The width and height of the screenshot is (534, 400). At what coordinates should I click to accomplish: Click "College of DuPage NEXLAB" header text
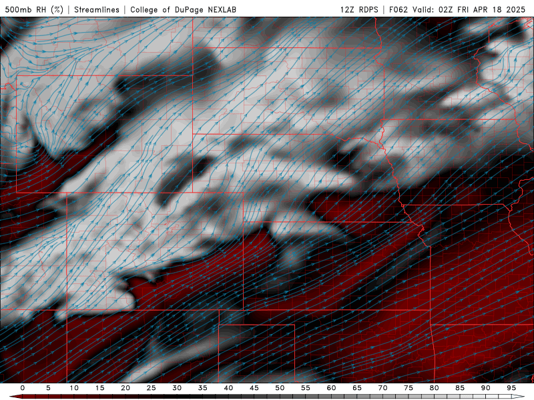[183, 10]
